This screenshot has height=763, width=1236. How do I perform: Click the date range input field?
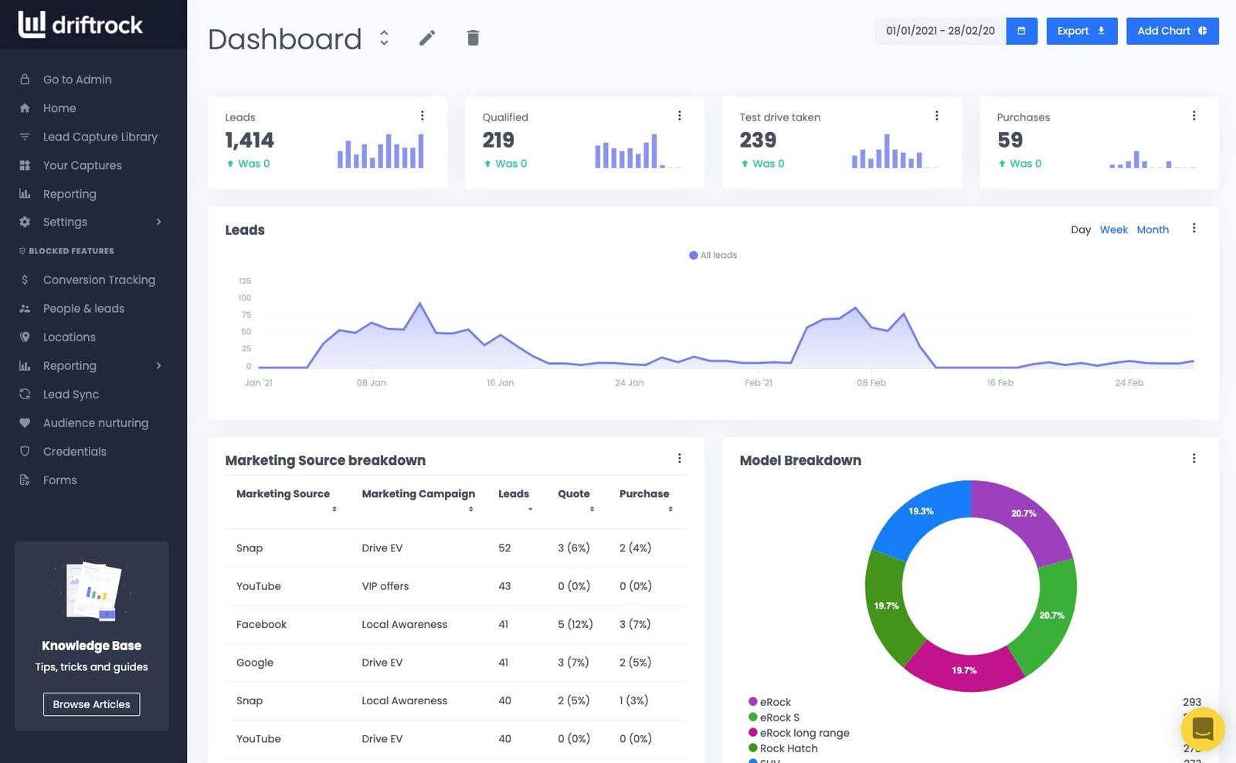pyautogui.click(x=940, y=31)
